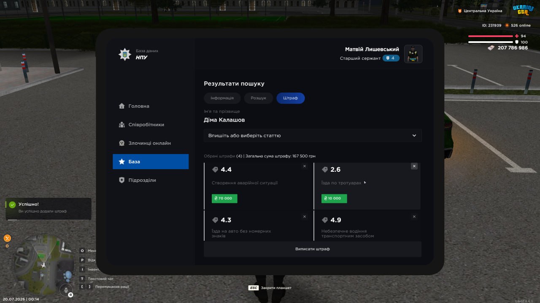
Task: Switch to the Інформація tab
Action: pos(222,98)
